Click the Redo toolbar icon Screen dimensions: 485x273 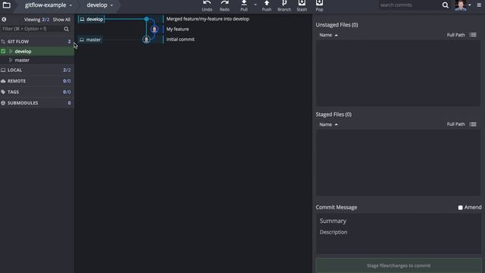click(224, 3)
